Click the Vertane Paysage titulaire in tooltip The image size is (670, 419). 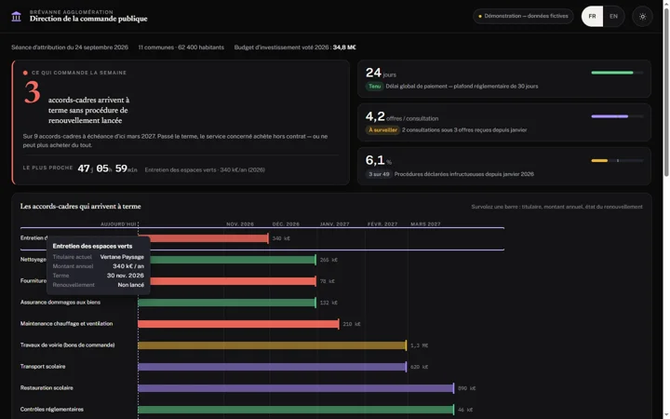click(x=122, y=257)
